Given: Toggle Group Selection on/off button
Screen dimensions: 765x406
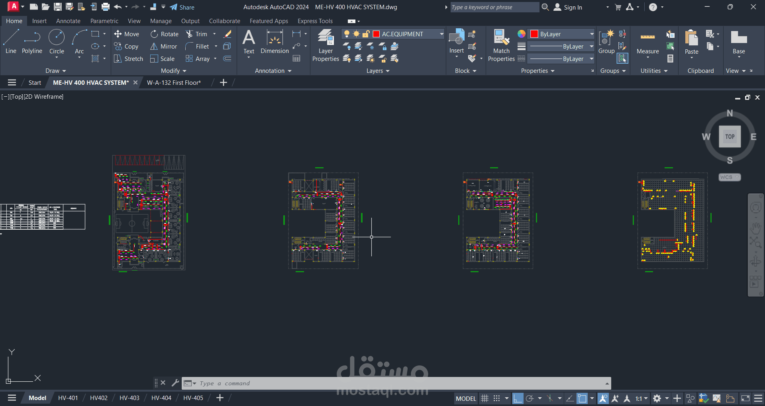Looking at the screenshot, I should point(622,59).
